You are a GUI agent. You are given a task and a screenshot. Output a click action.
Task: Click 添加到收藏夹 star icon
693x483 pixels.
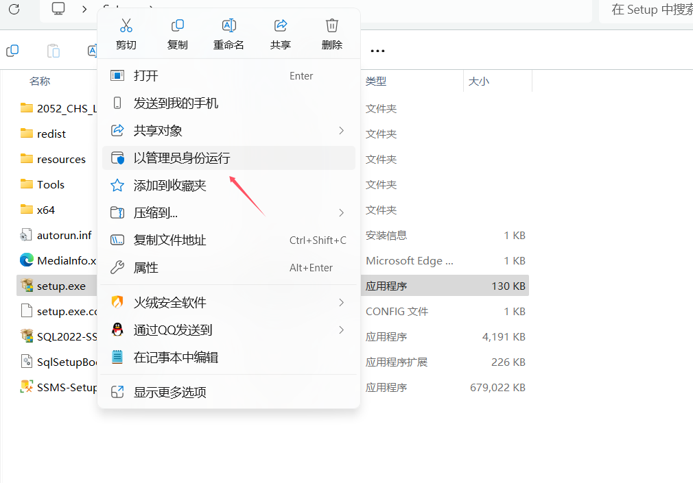click(x=117, y=185)
